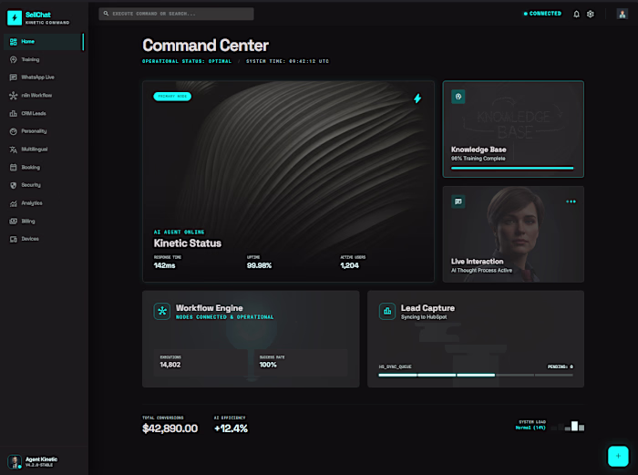Focus the Execute Command or Search field
638x475 pixels.
coord(176,14)
